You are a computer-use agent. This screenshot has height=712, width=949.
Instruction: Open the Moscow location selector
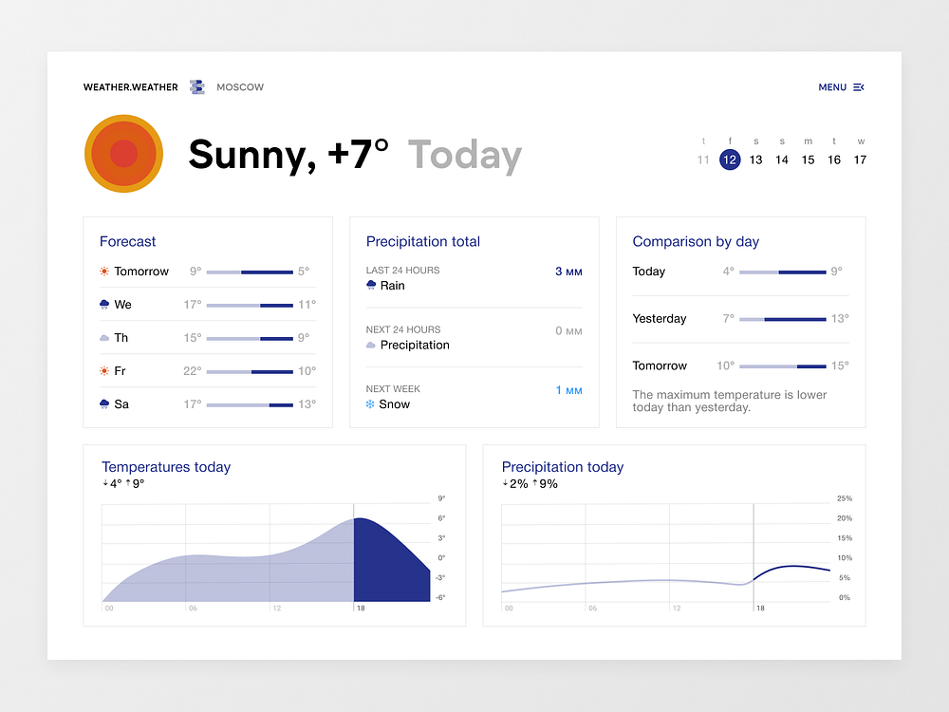coord(239,86)
